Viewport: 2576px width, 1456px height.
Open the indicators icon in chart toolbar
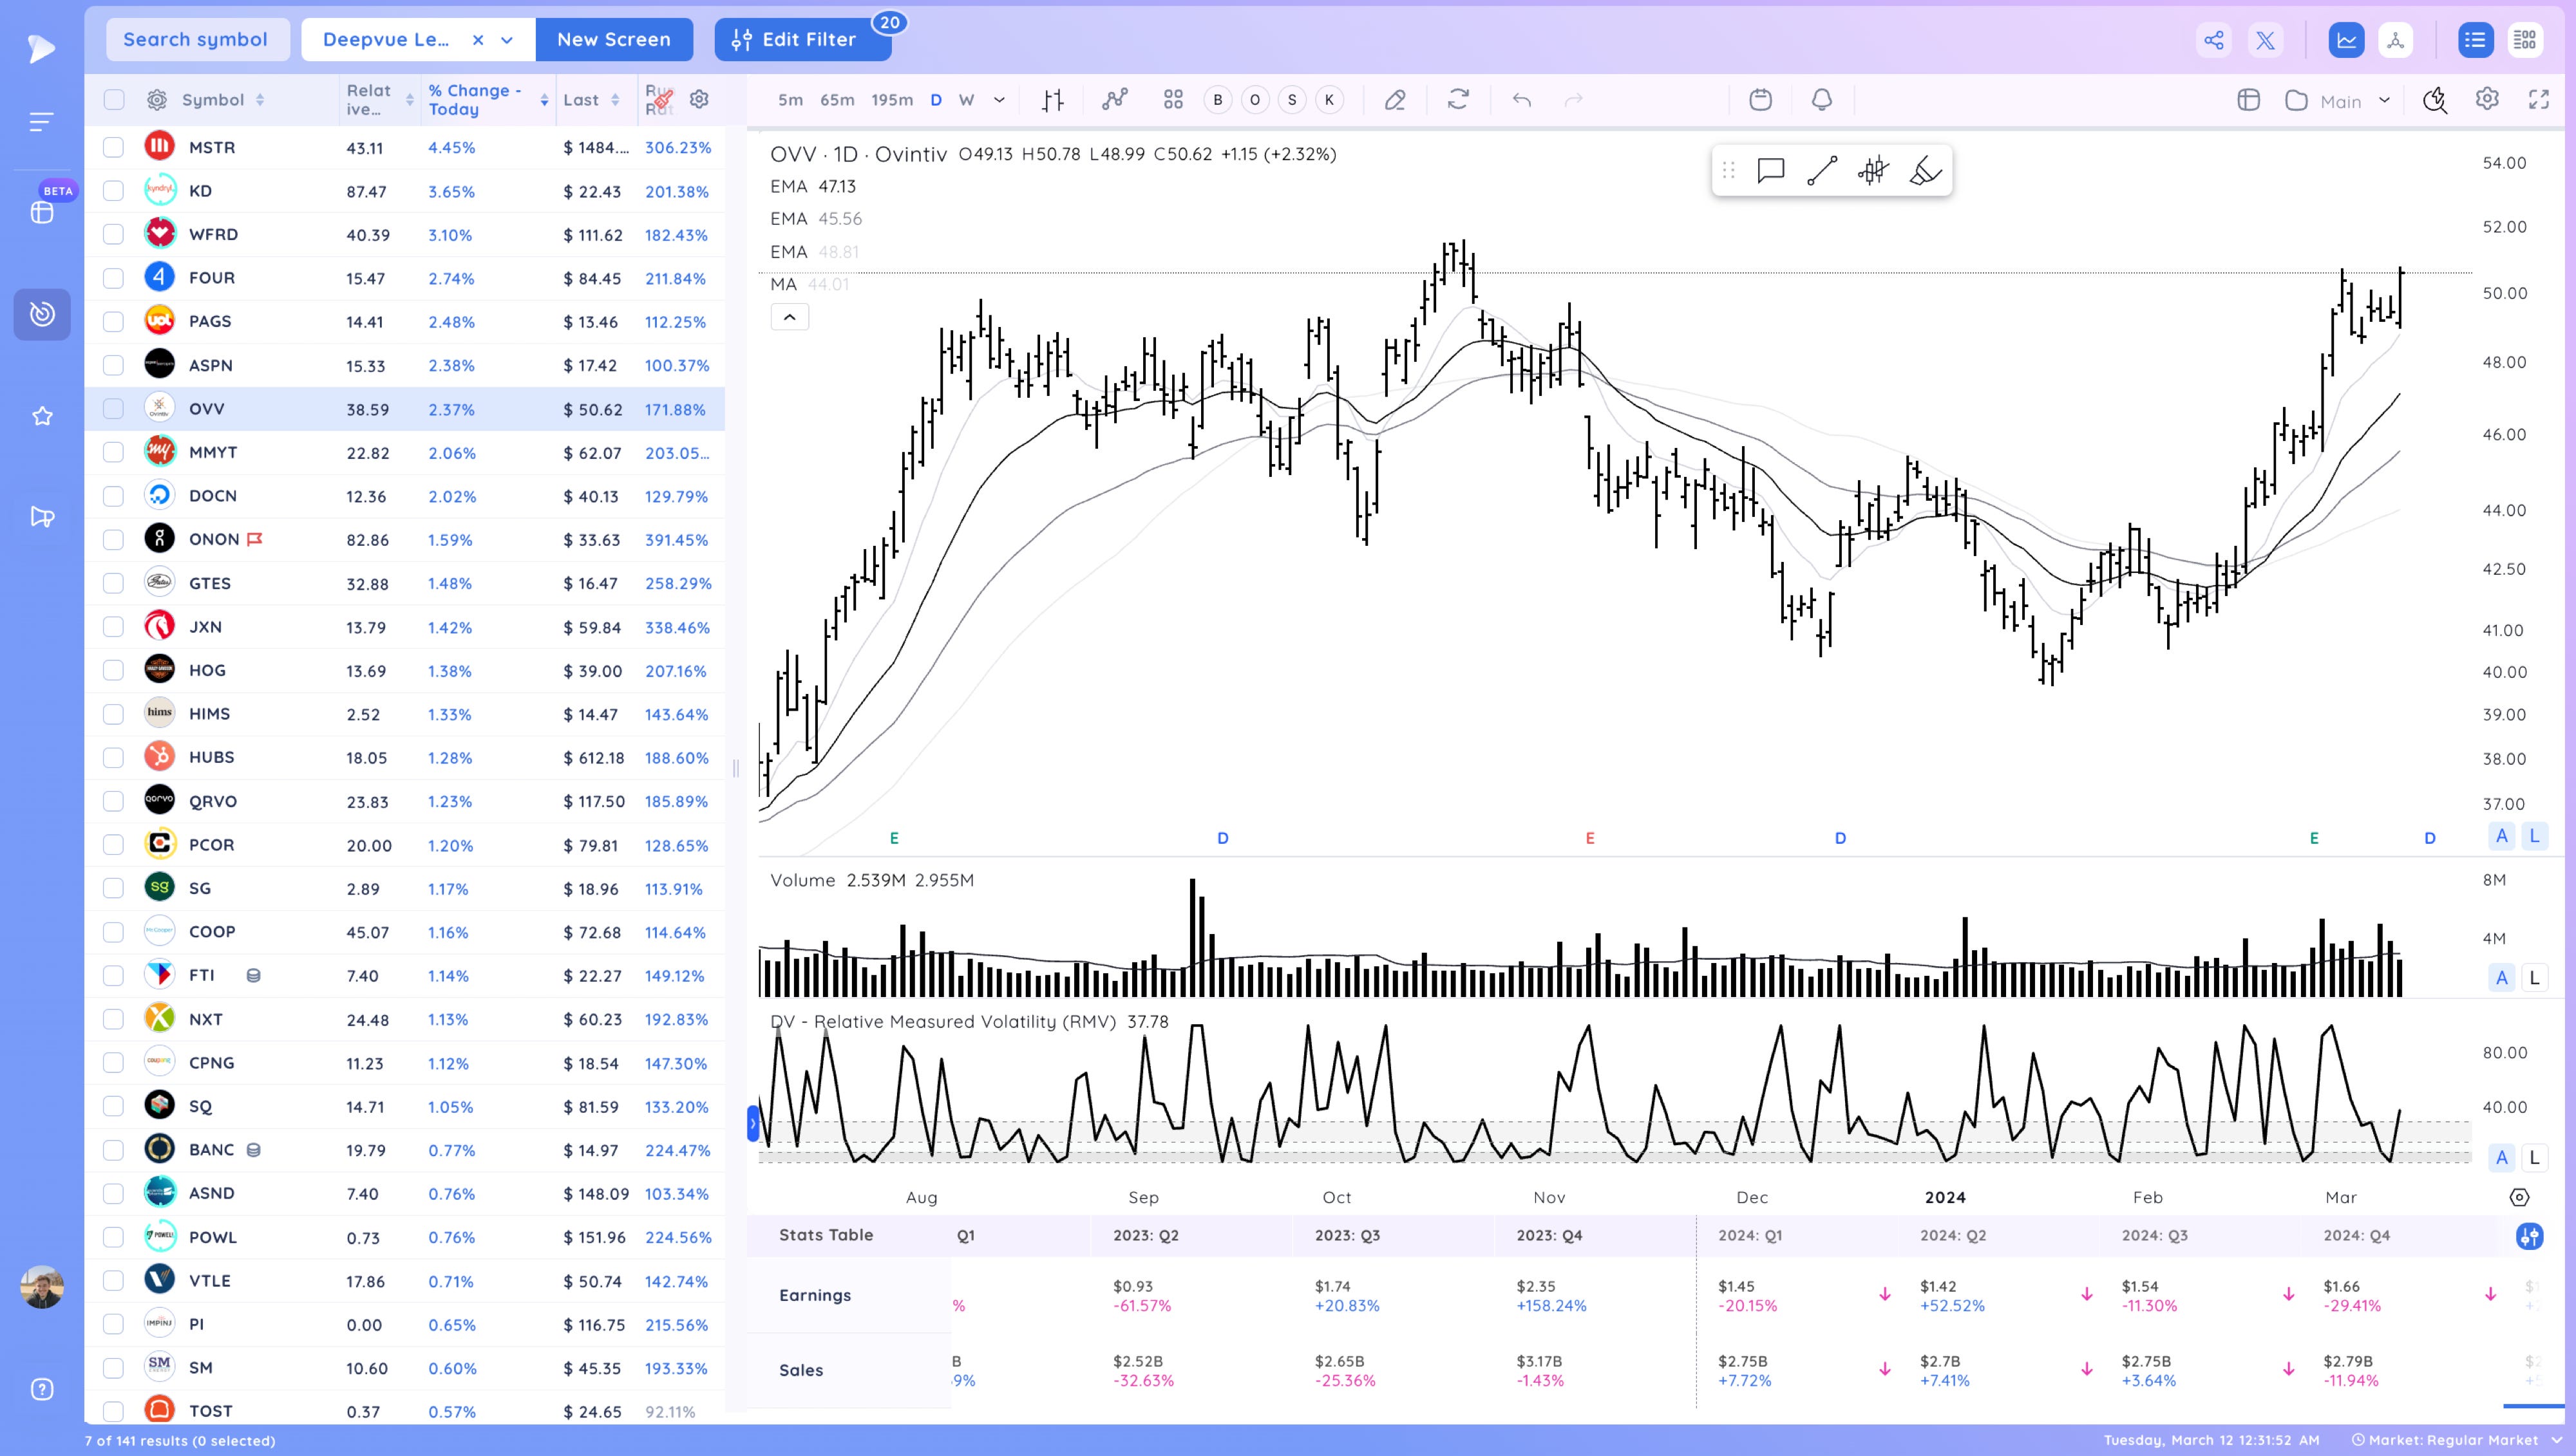[1114, 100]
